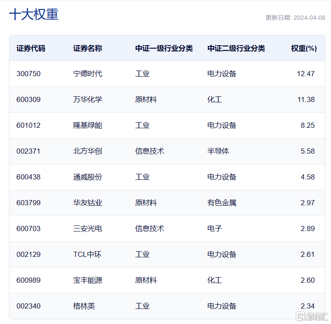Screen dimensions: 331x324
Task: Click the 证券名称 column header
Action: coord(88,48)
